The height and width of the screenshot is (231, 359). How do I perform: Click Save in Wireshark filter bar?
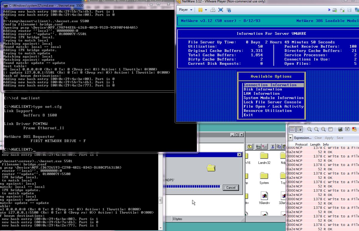coord(340,138)
